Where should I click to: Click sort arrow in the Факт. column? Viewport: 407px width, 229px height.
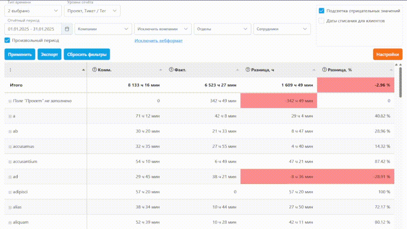(237, 70)
